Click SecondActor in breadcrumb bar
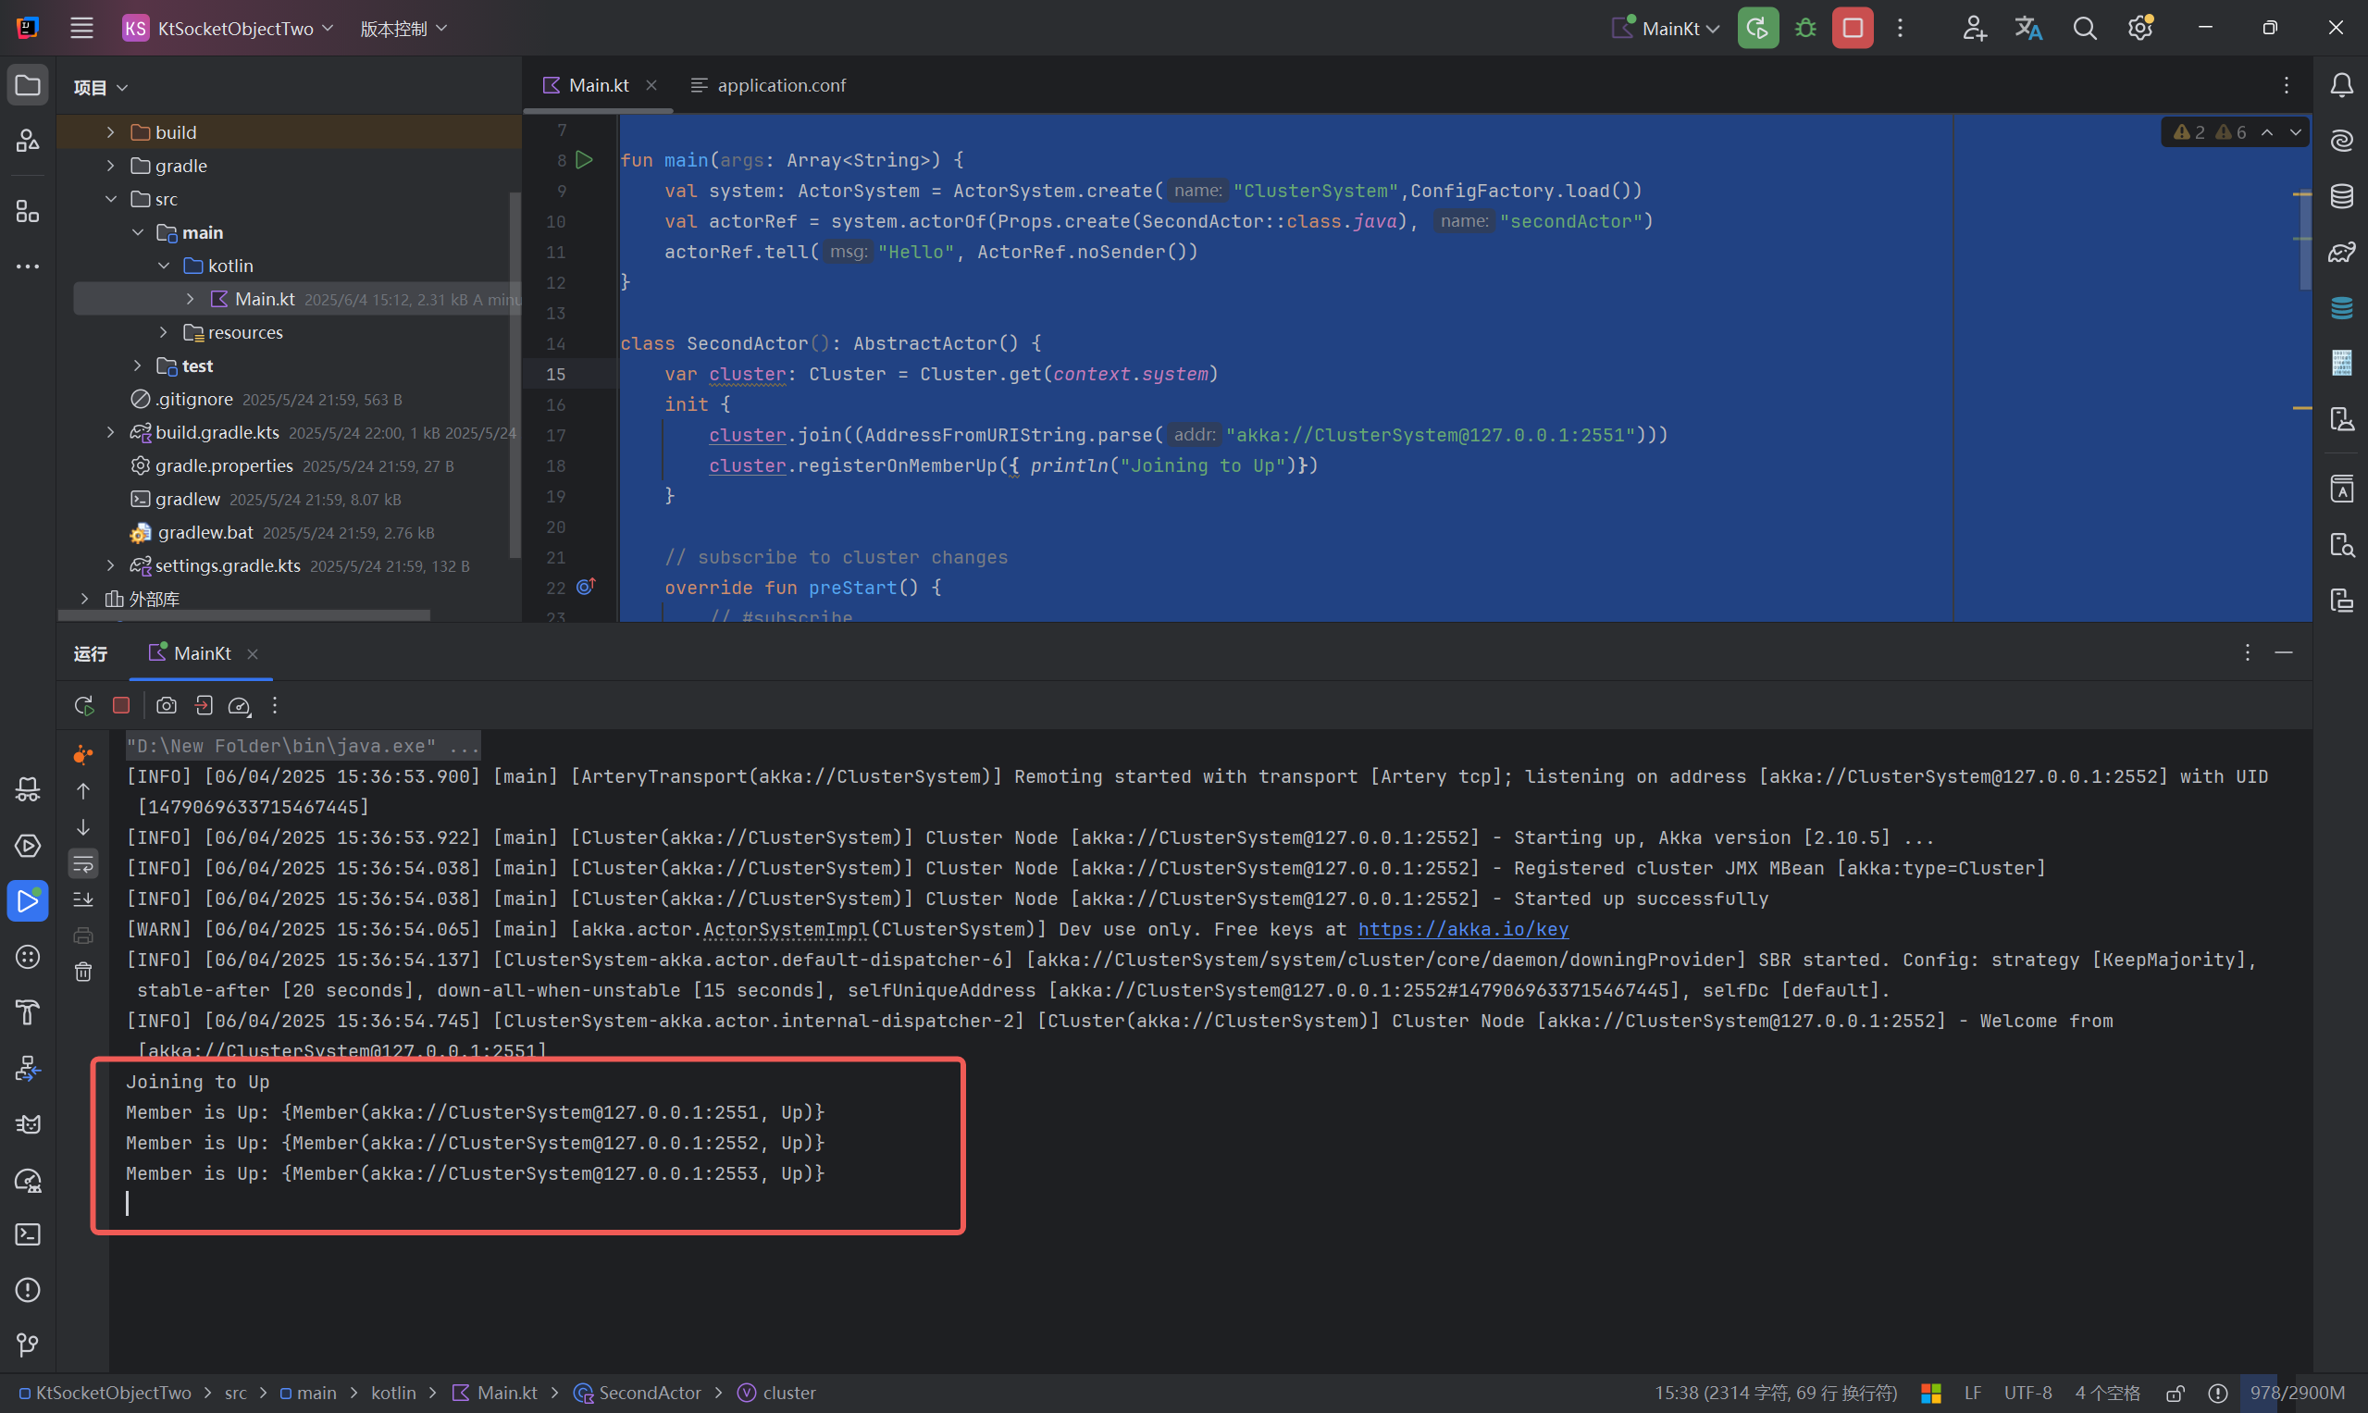The width and height of the screenshot is (2368, 1413). tap(638, 1393)
